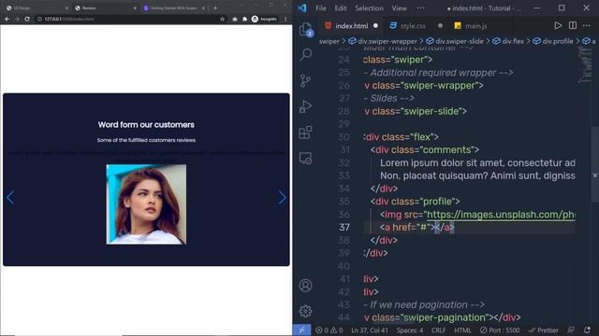Screen dimensions: 599x336
Task: Open the Search view in VS Code
Action: coord(306,54)
